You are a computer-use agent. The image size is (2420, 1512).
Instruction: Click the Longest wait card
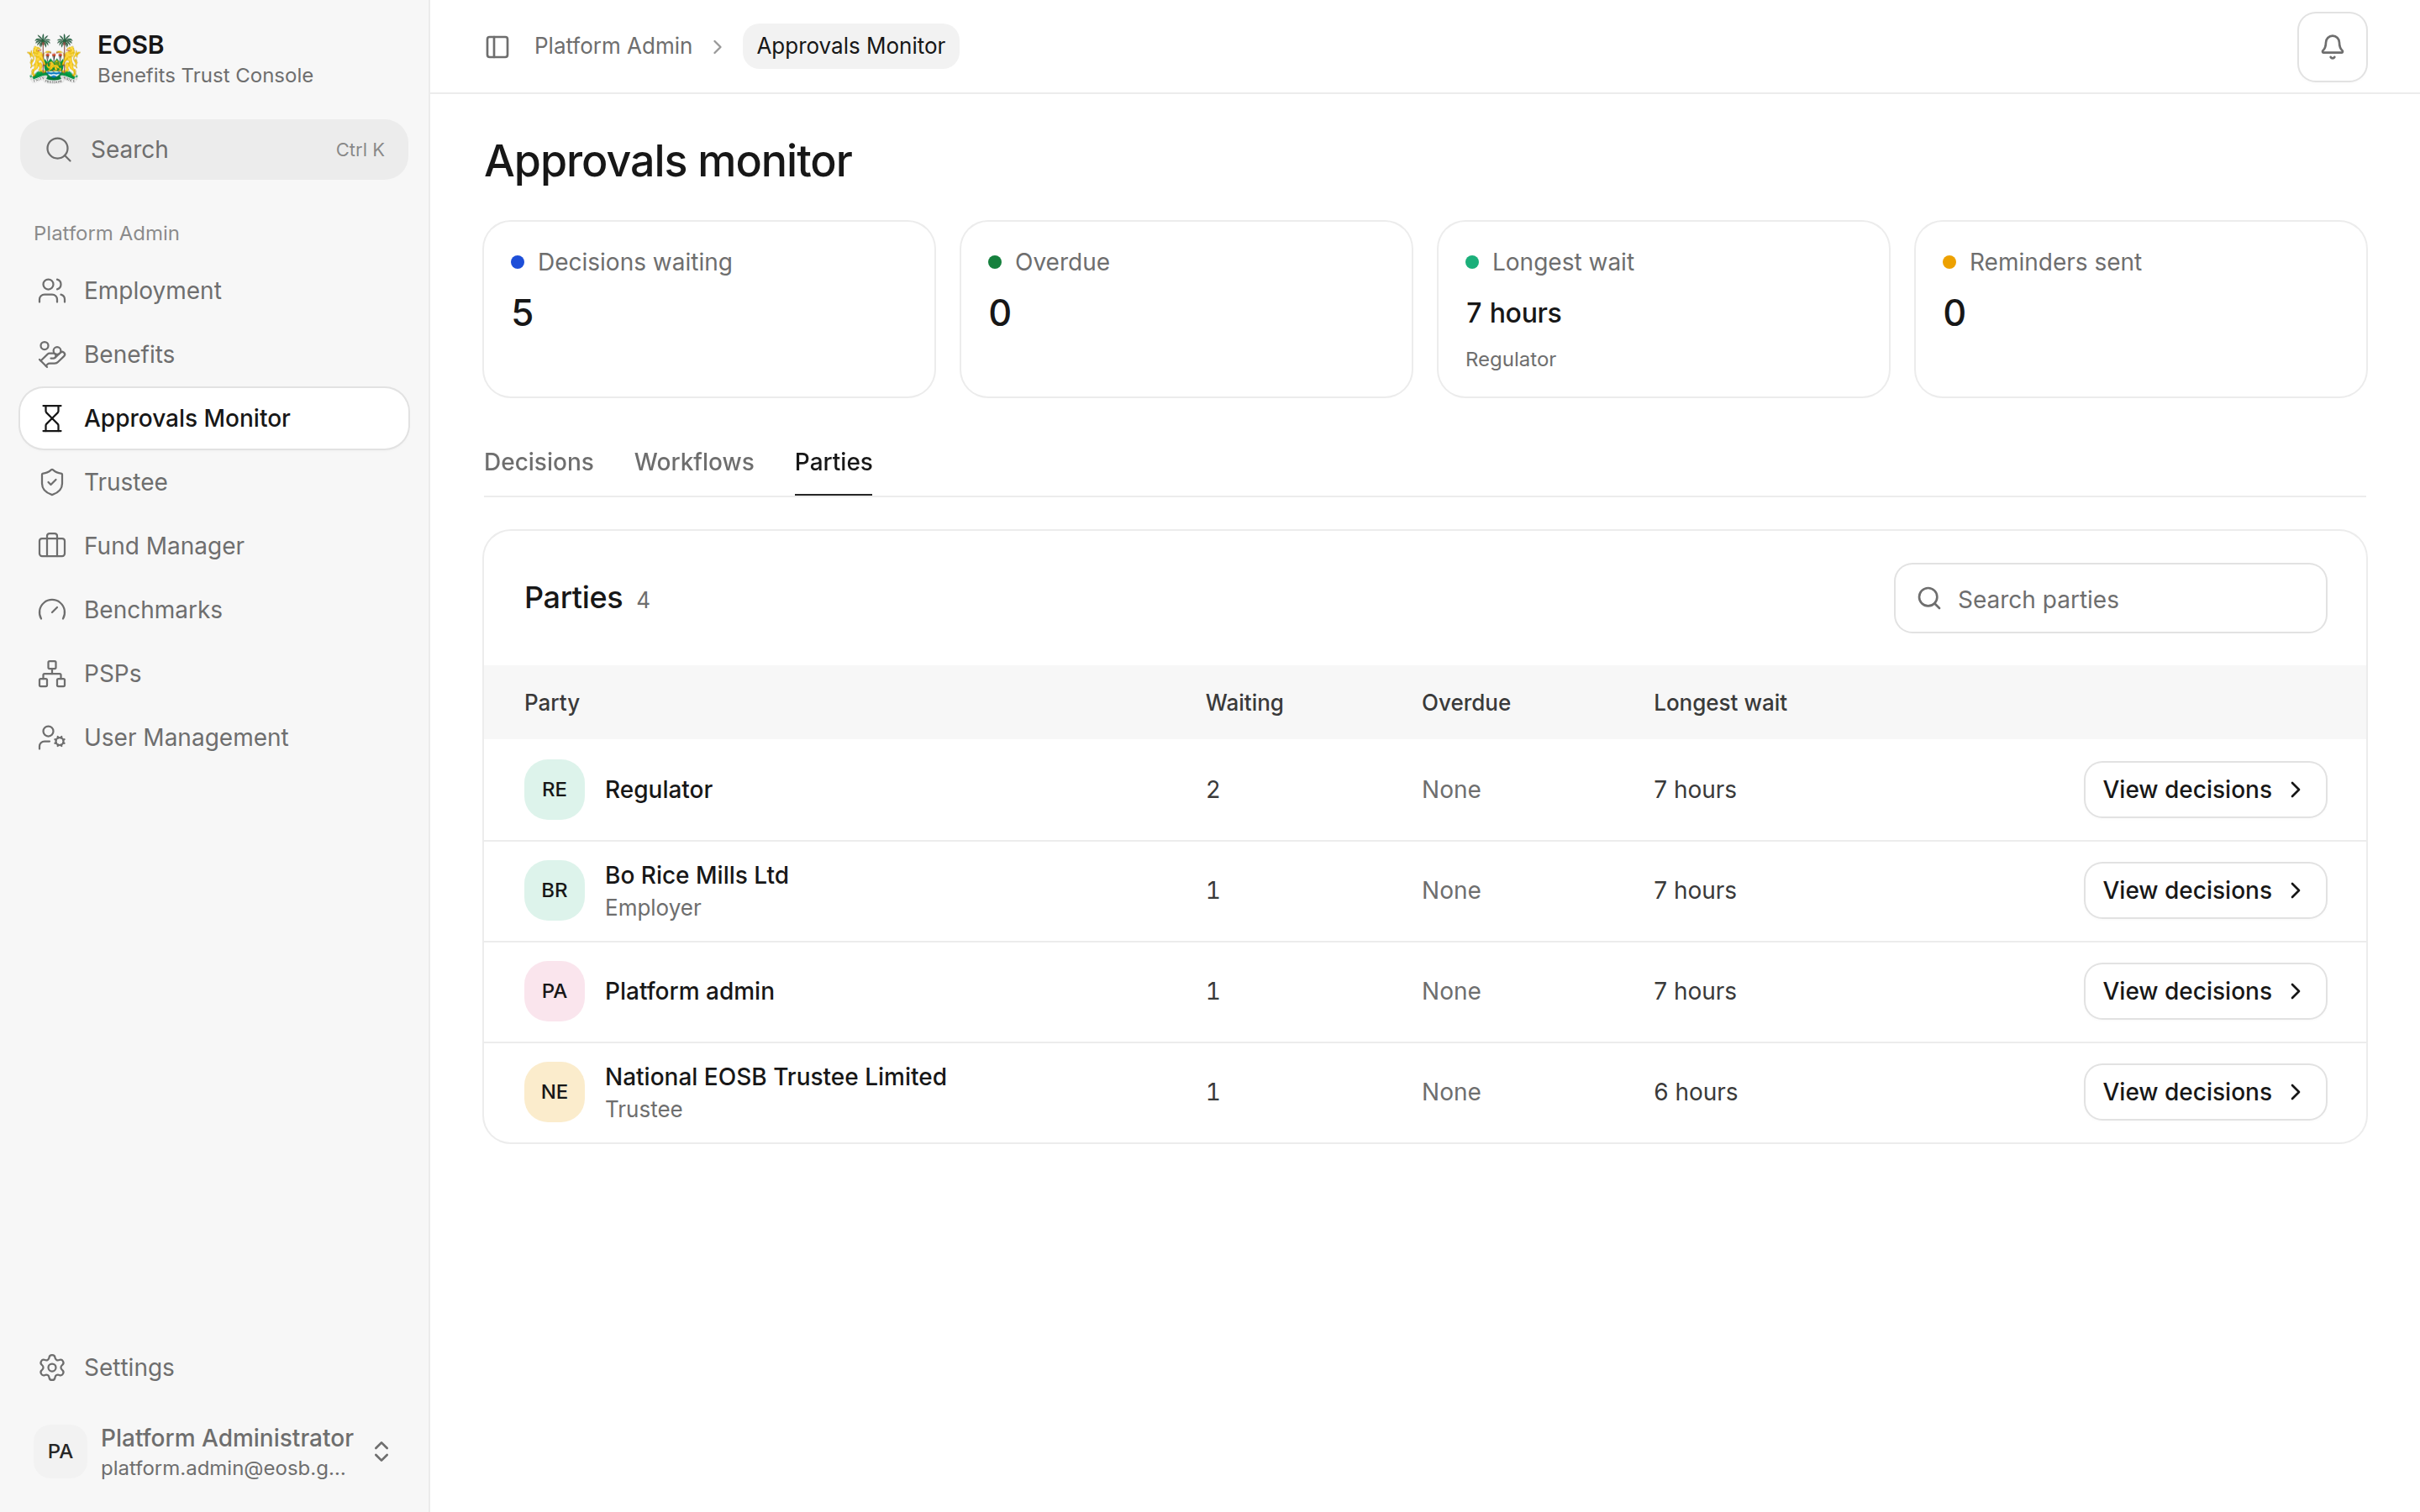(1663, 309)
